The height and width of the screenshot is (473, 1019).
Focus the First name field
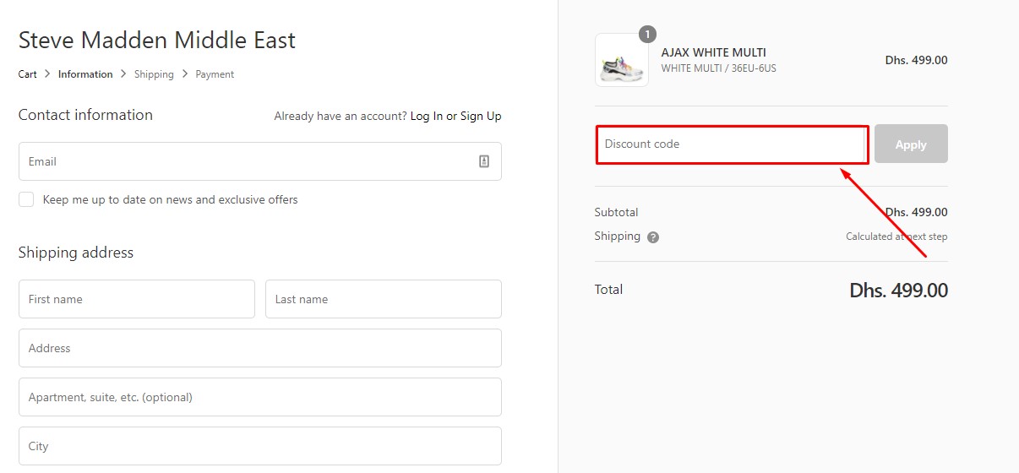coord(137,299)
